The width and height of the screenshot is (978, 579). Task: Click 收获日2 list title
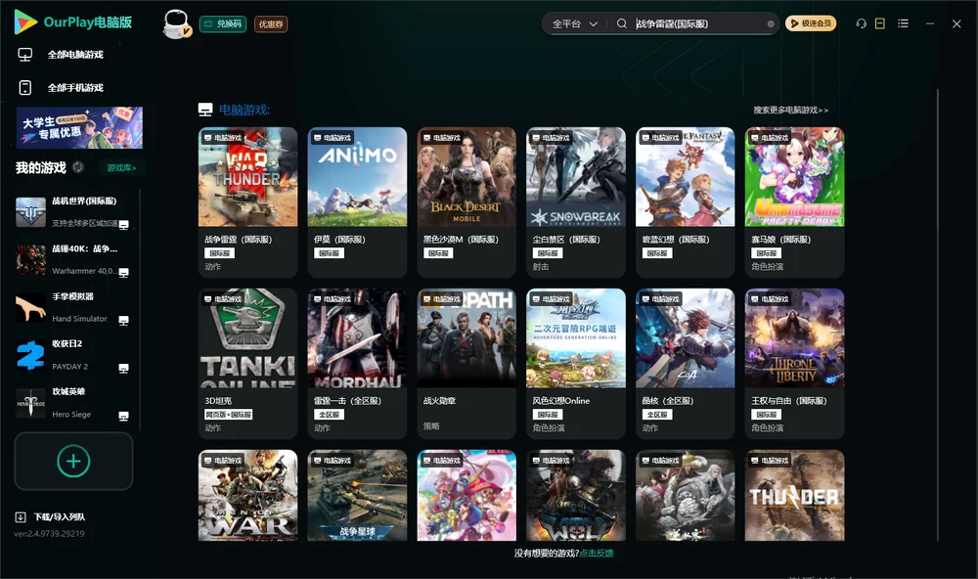(x=67, y=344)
